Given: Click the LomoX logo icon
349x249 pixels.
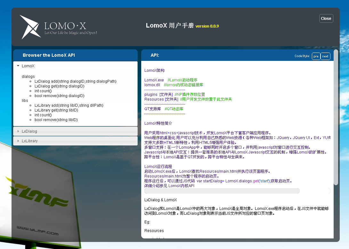Looking at the screenshot, I should coord(30,27).
